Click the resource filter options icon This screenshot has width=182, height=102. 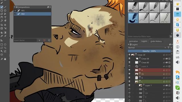171,37
